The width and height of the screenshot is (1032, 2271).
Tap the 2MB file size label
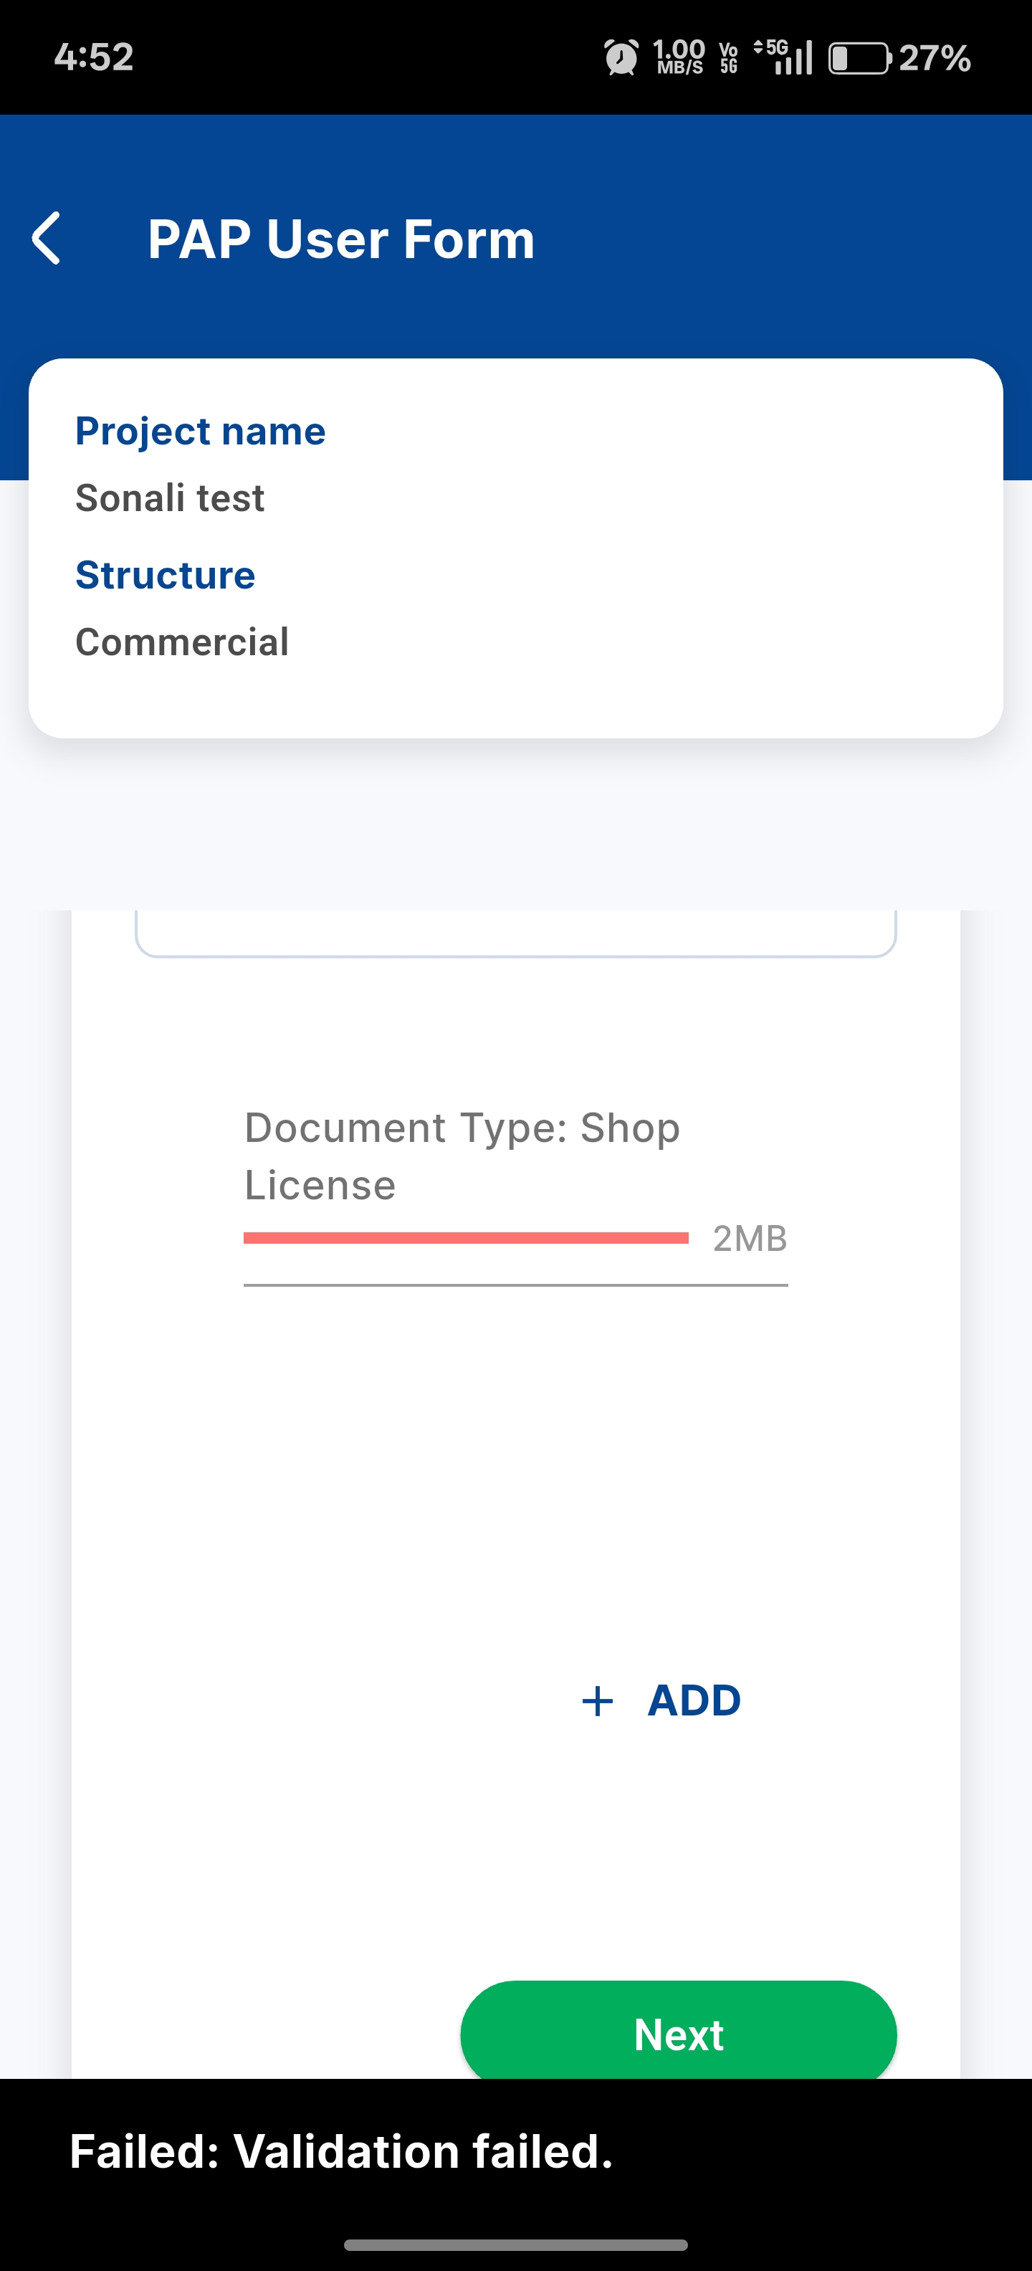pos(749,1239)
